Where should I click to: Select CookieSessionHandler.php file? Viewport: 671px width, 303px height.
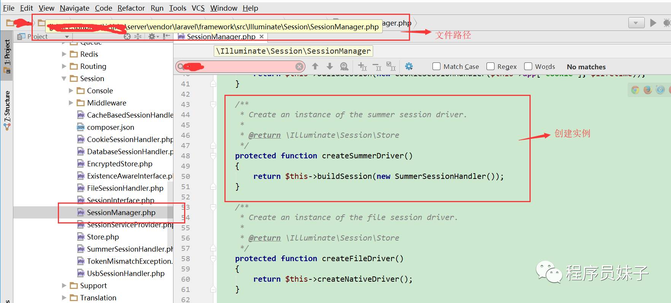[125, 139]
